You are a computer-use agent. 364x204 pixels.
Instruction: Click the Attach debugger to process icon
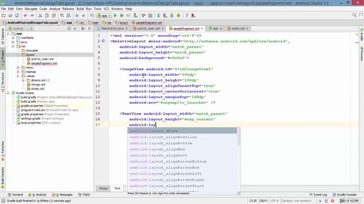135,15
